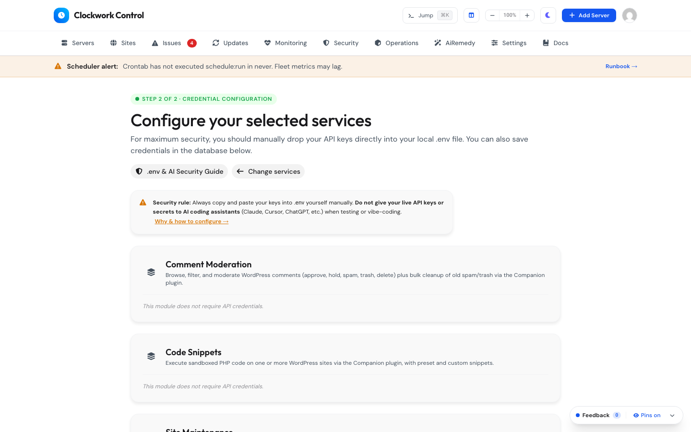Increase zoom with the plus button
The height and width of the screenshot is (432, 691).
pos(527,15)
